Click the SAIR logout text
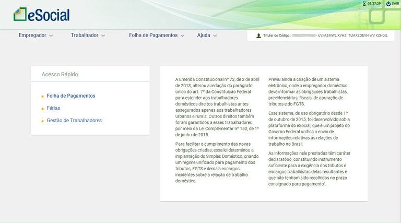401x223 pixels. (395, 4)
